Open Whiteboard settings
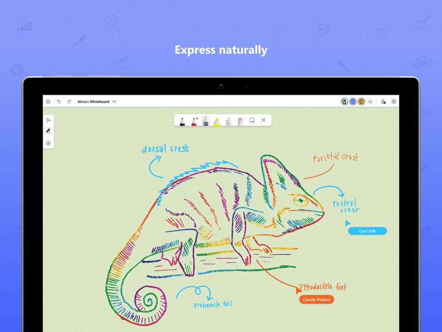Screen dimensions: 442x332 (394, 101)
